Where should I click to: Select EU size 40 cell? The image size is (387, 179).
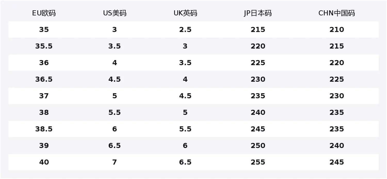pos(44,162)
